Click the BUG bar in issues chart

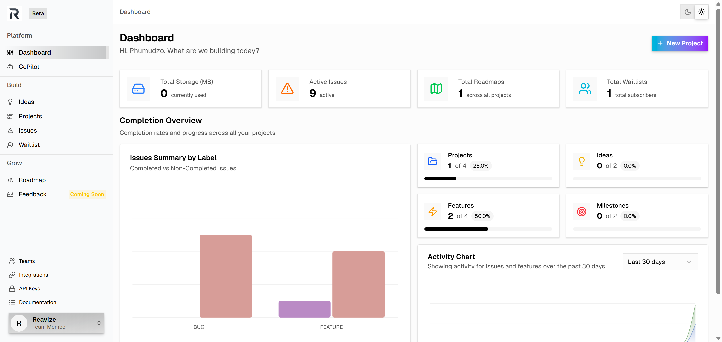click(x=226, y=276)
